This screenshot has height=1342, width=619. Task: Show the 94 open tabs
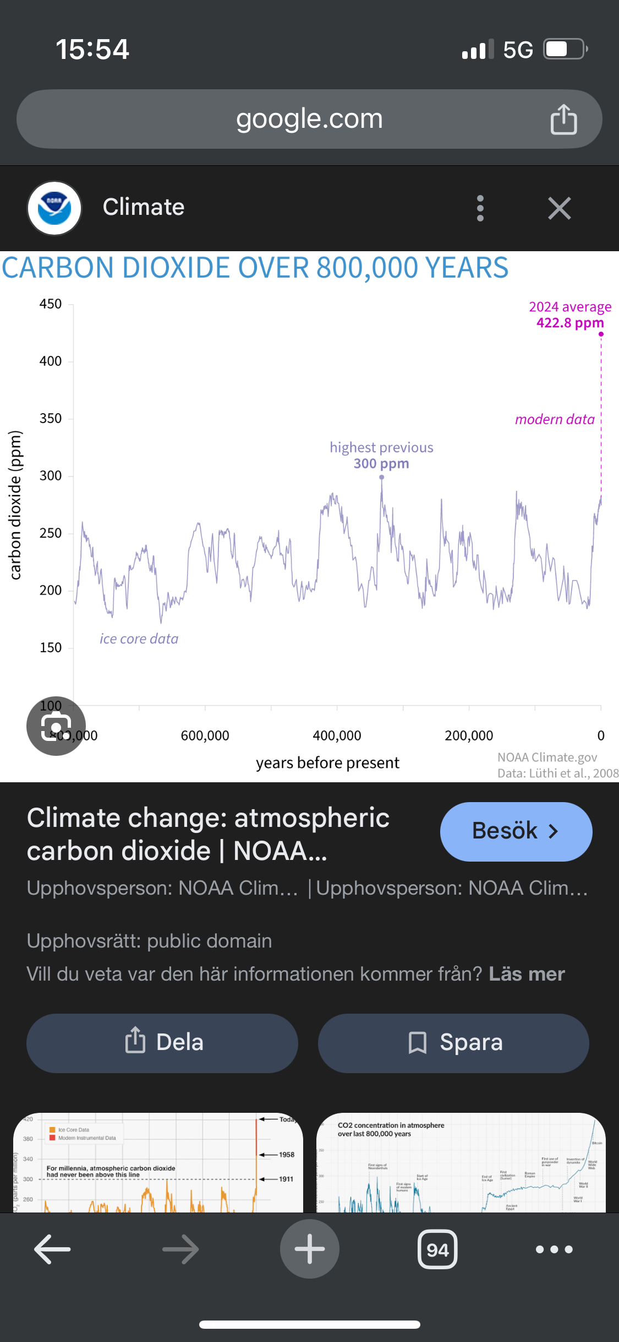point(437,1249)
